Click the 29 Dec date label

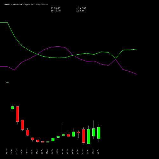click(11, 151)
